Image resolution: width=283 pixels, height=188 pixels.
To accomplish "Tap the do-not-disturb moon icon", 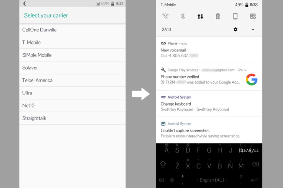I will [25, 3].
